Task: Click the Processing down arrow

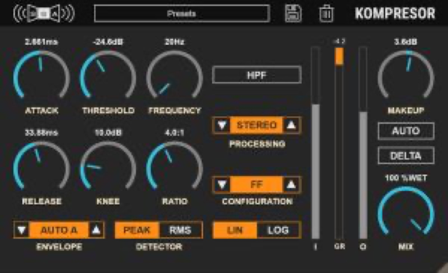Action: [x=222, y=125]
